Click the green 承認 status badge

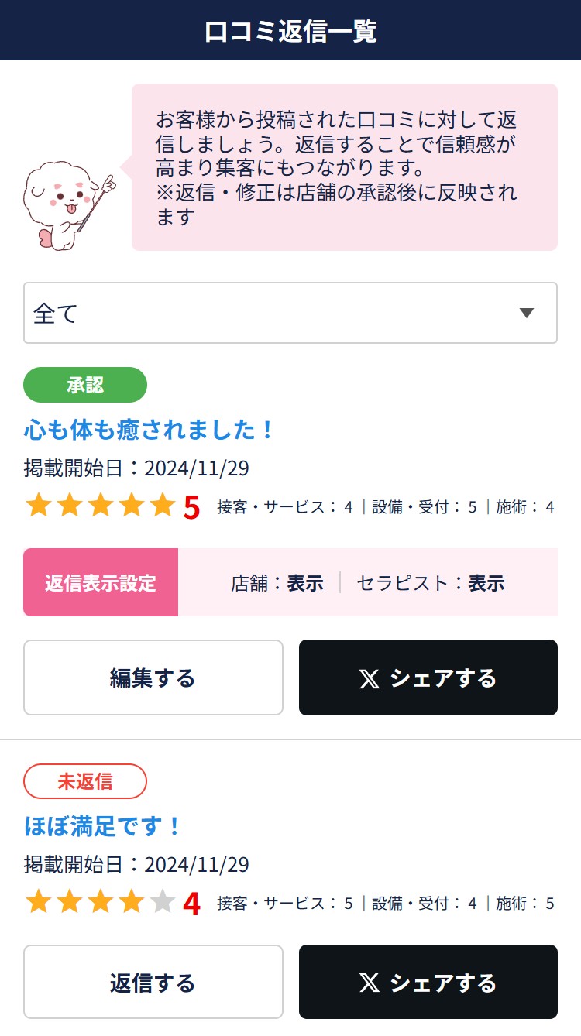pyautogui.click(x=85, y=385)
